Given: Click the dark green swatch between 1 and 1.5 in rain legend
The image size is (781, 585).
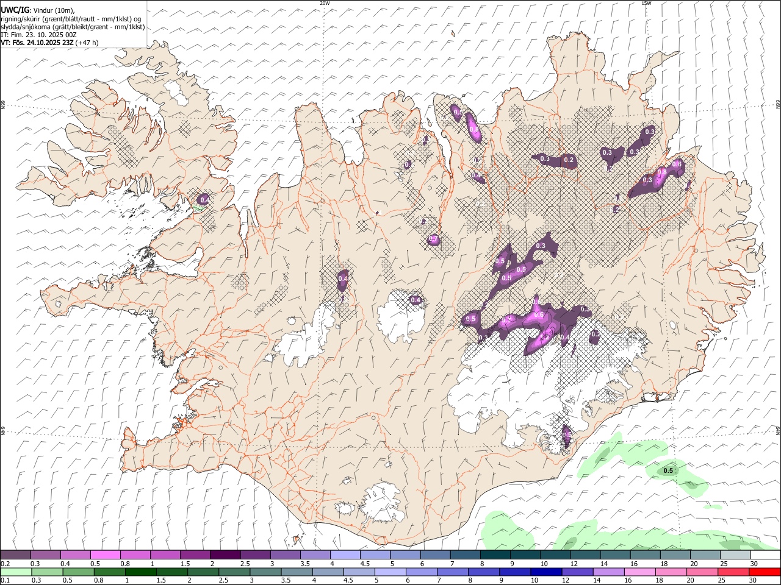Looking at the screenshot, I should 140,572.
